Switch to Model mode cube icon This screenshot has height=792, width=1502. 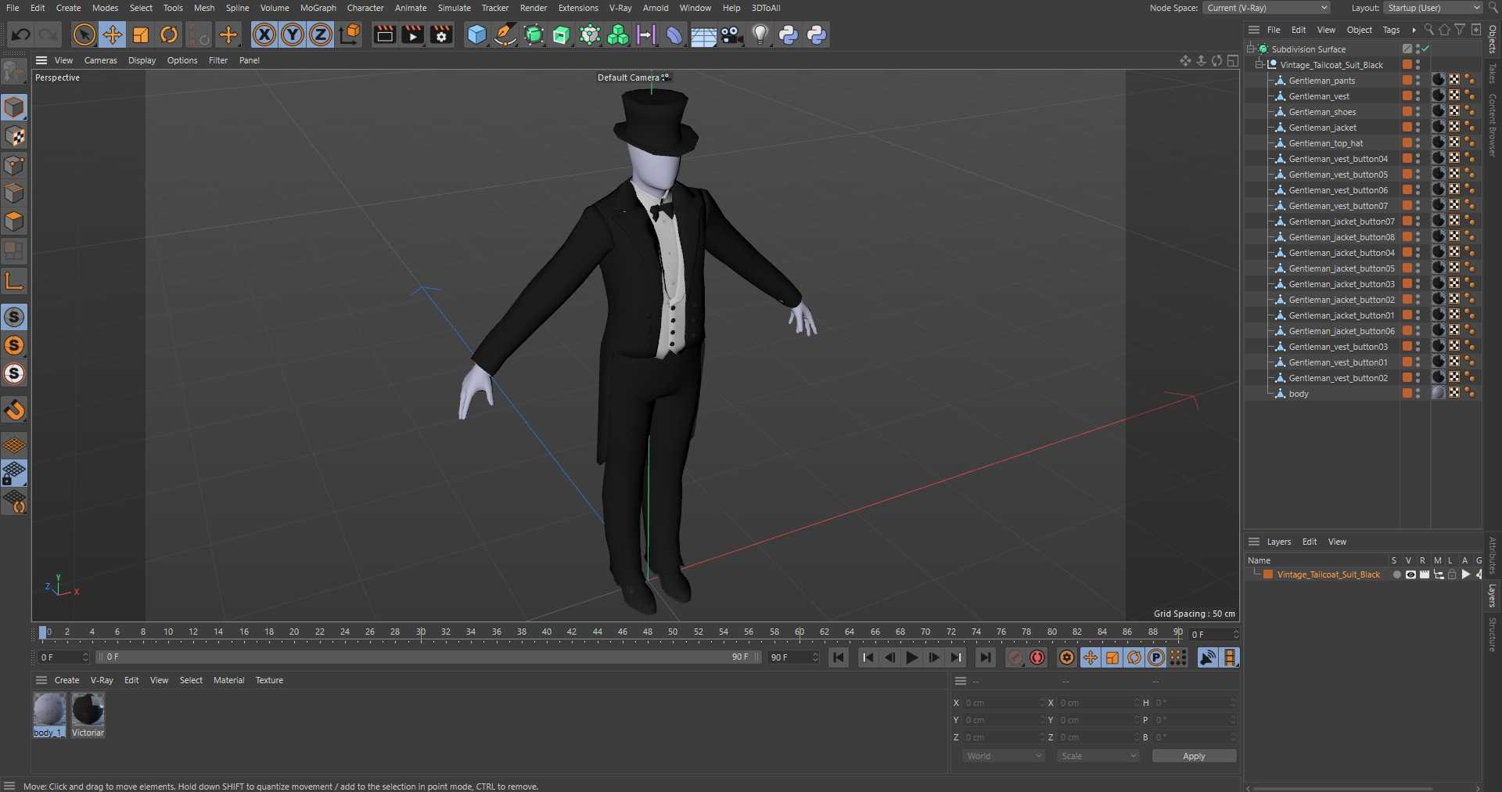tap(14, 107)
